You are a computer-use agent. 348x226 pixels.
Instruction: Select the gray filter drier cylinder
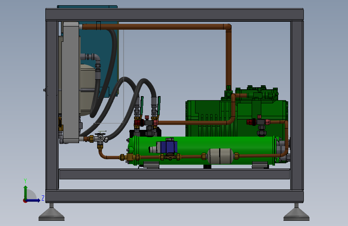tap(220, 156)
